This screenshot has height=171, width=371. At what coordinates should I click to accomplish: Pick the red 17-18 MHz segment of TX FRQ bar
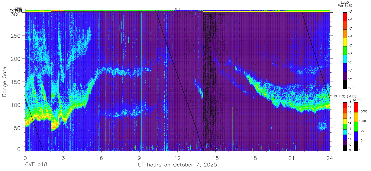(345, 105)
